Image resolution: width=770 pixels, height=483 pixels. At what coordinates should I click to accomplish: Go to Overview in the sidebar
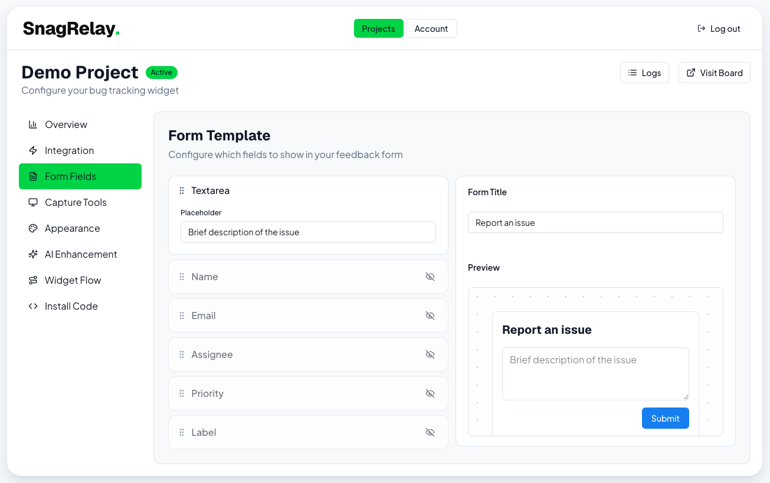[80, 124]
